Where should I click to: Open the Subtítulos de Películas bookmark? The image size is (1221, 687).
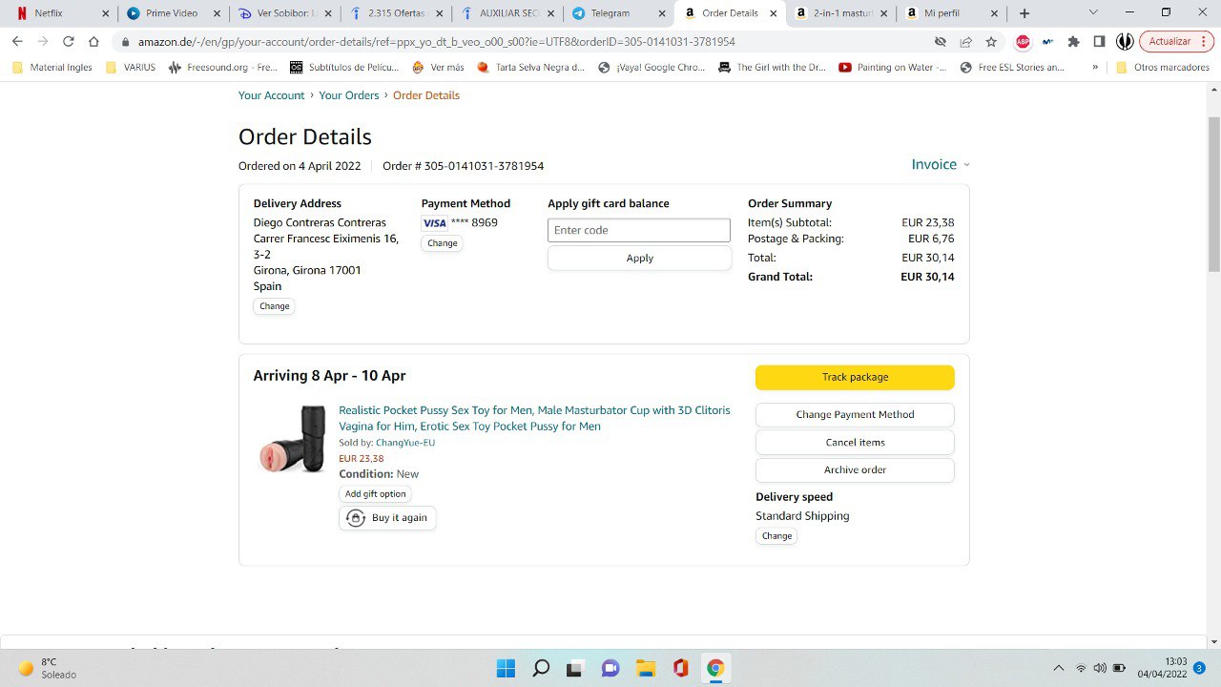(x=343, y=68)
